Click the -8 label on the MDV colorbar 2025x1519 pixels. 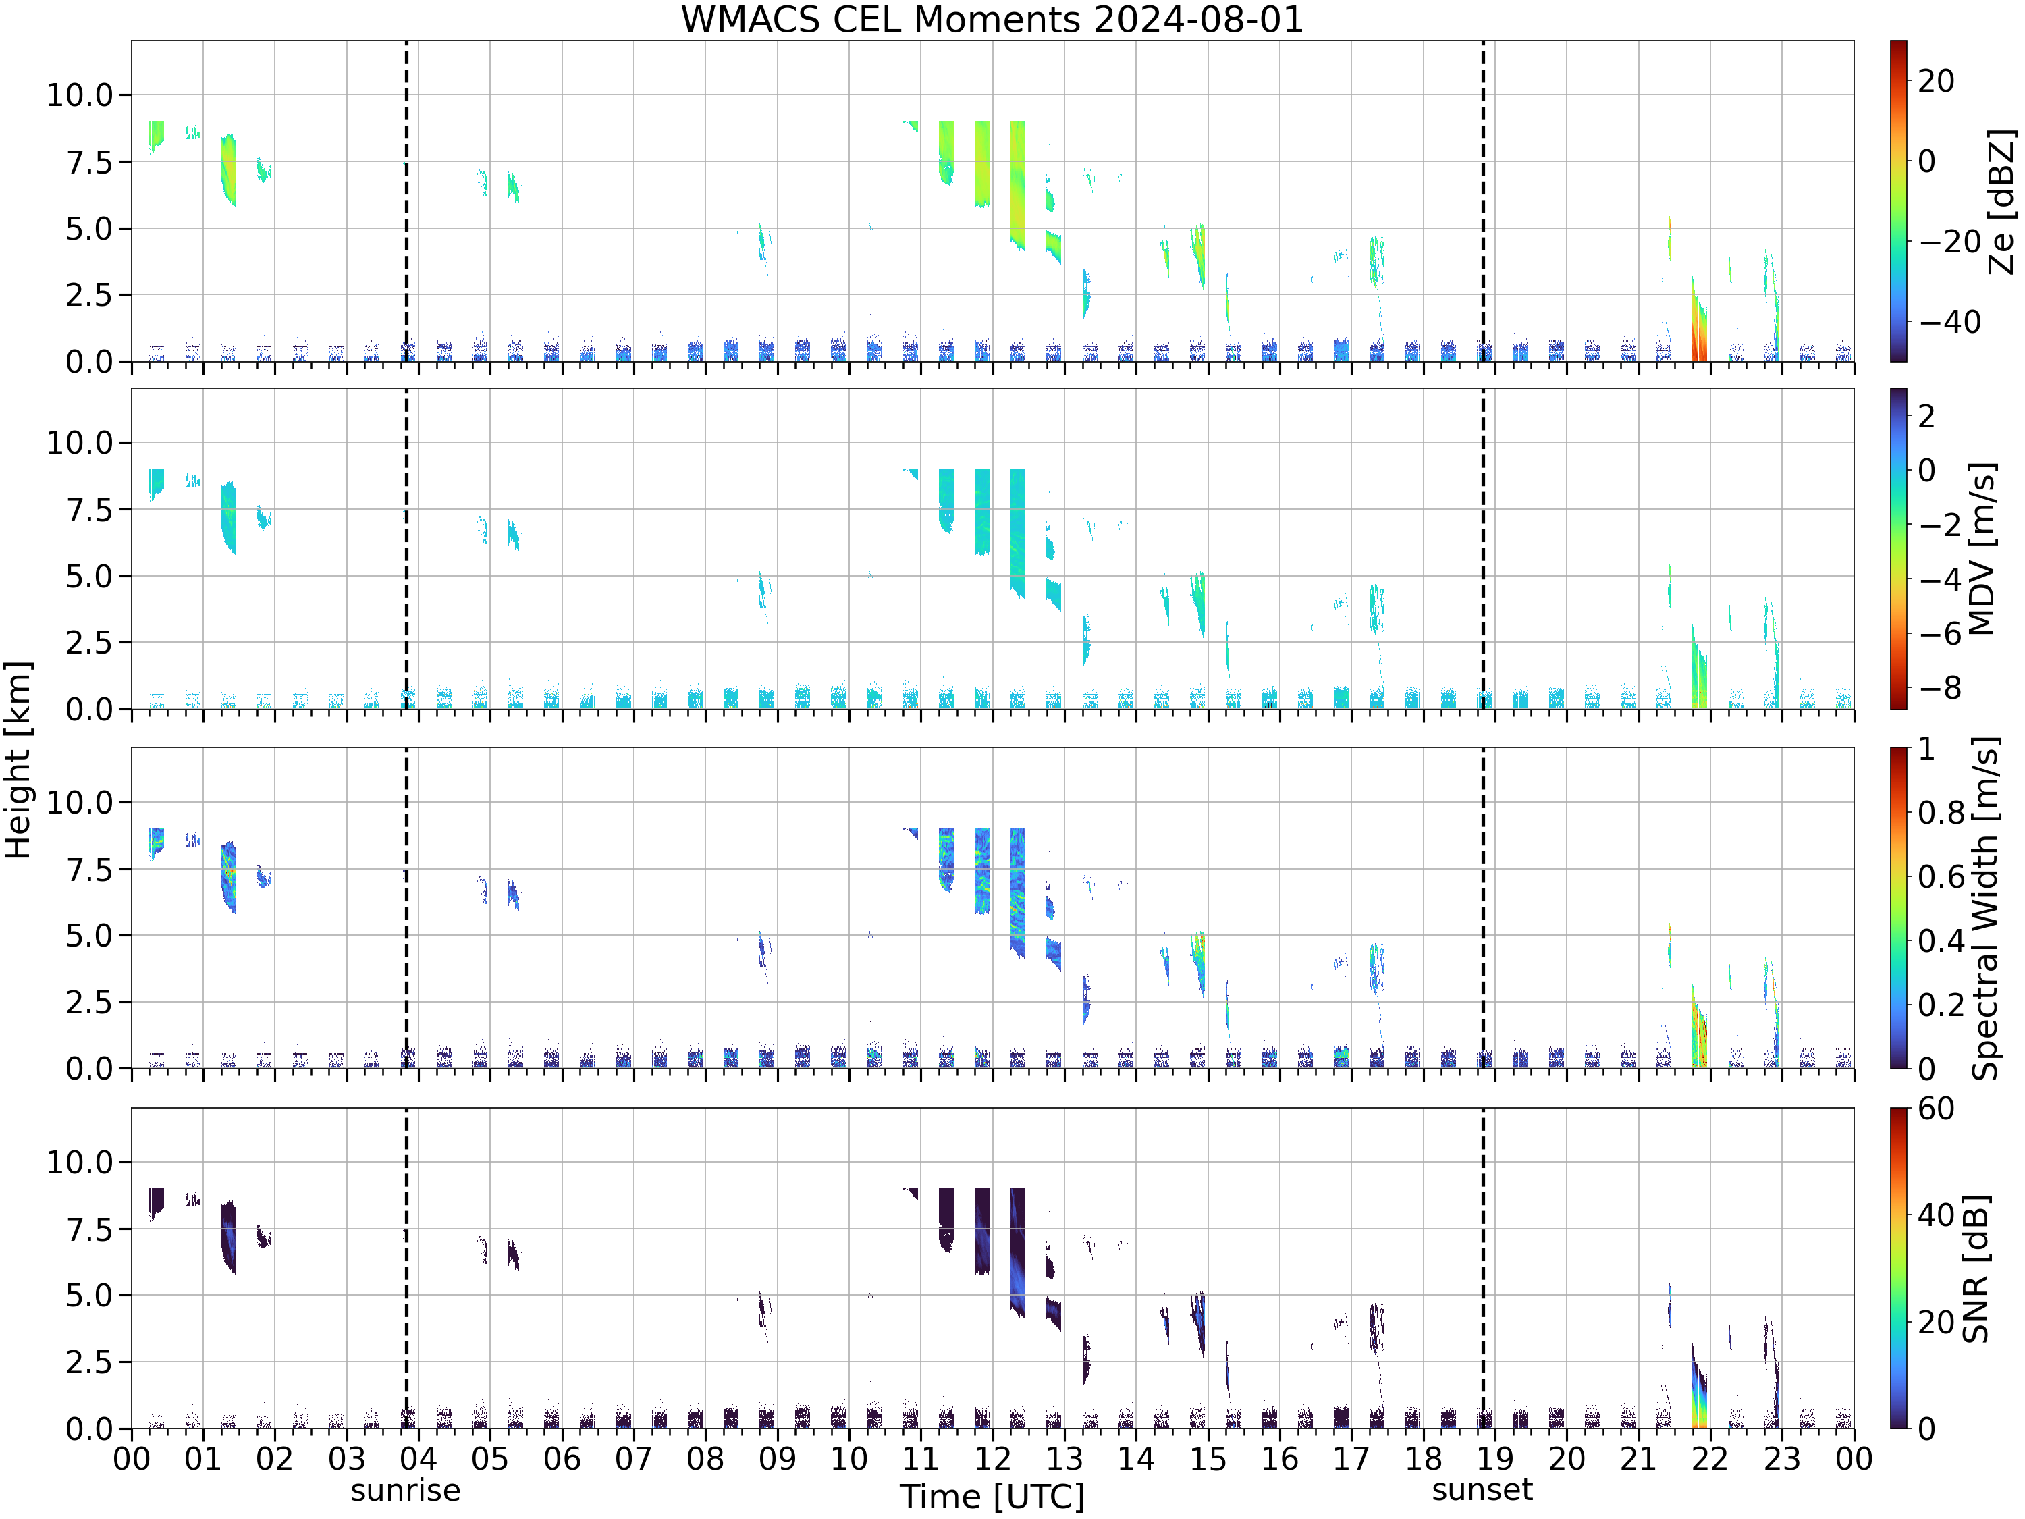click(1940, 688)
